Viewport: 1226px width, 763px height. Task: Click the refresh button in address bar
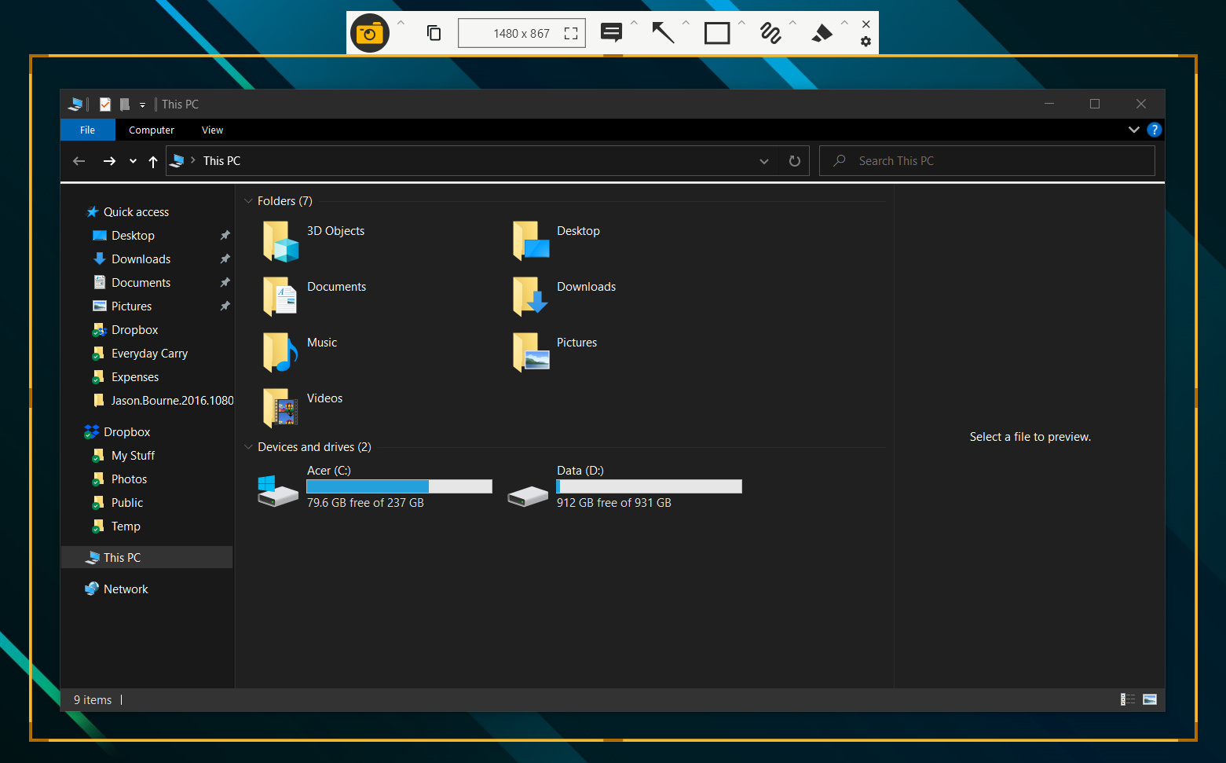coord(794,161)
